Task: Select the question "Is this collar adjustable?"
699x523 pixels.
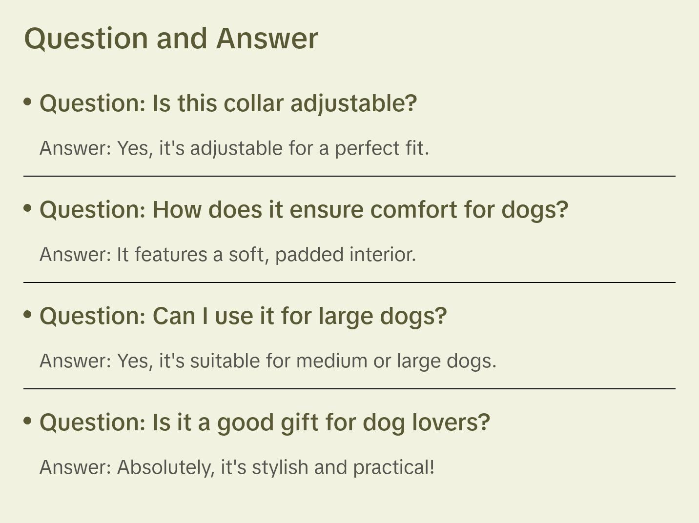Action: pyautogui.click(x=228, y=103)
